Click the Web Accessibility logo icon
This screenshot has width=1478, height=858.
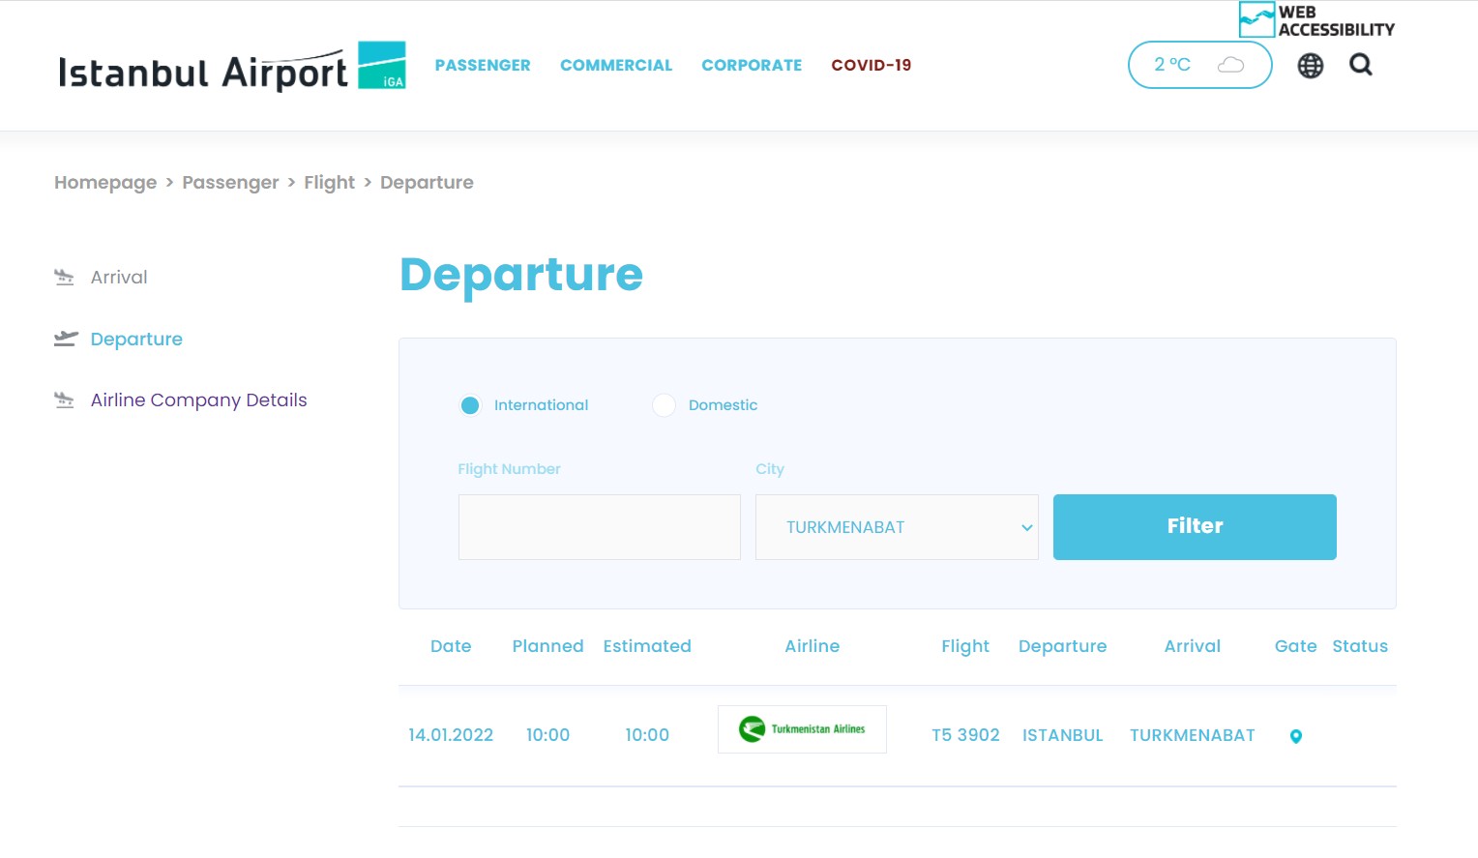click(x=1256, y=19)
